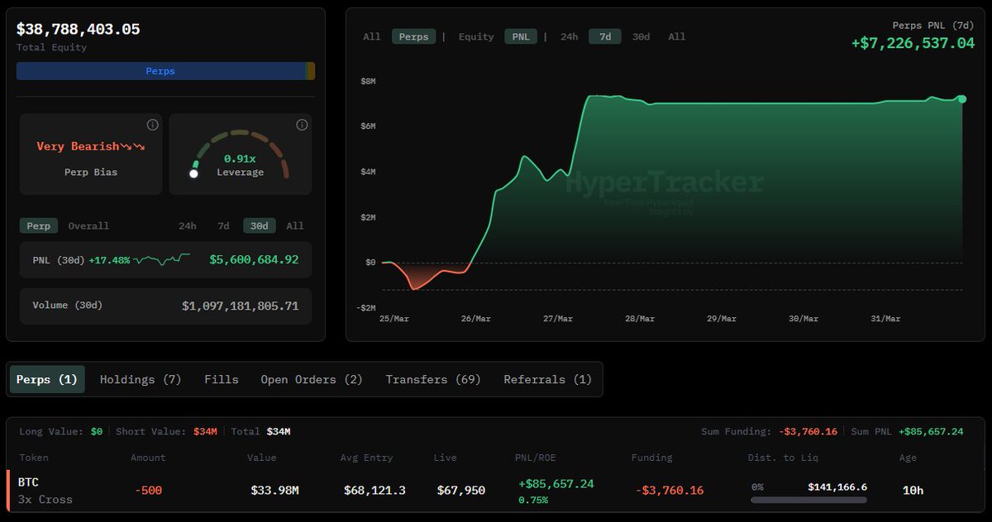Click the BTC token row label
Image resolution: width=992 pixels, height=522 pixels.
[28, 482]
